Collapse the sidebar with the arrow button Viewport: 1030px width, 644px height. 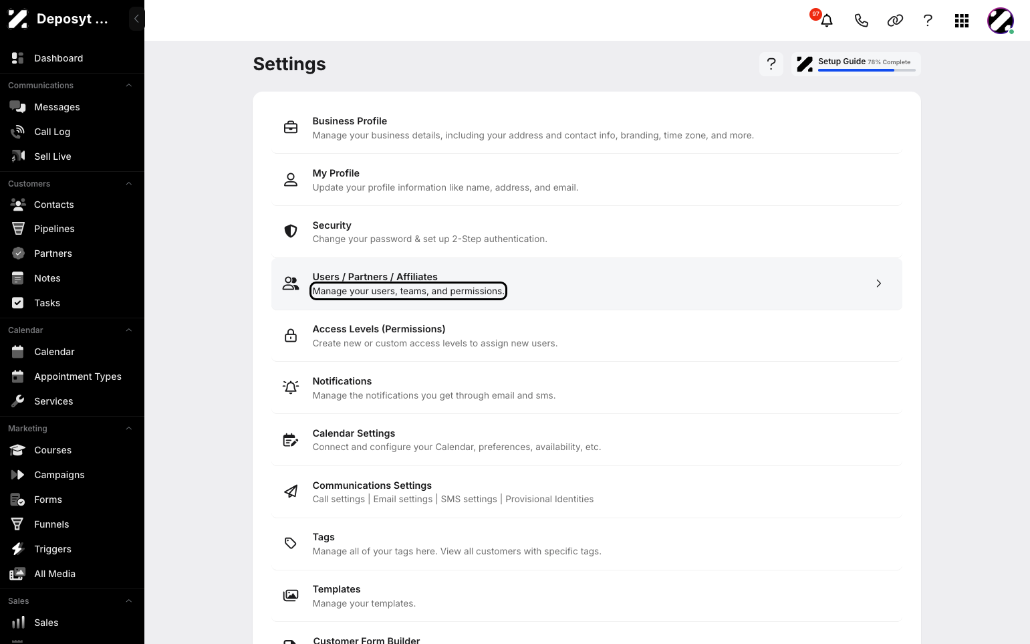tap(136, 19)
